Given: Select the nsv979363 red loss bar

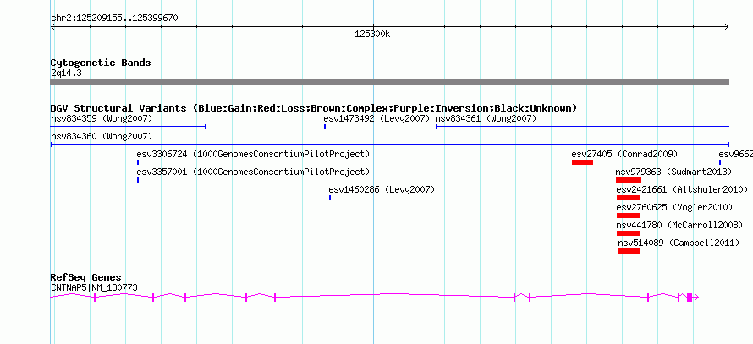Looking at the screenshot, I should point(629,180).
